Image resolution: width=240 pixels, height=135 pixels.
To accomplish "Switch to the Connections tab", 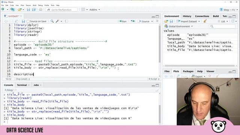I will coord(202,16).
